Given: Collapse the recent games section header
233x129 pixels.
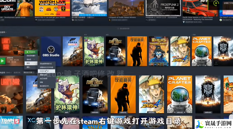Looking at the screenshot, I should (3, 32).
